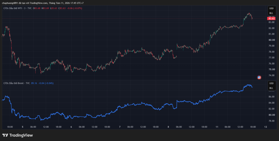This screenshot has width=279, height=141.
Task: Click day 6 on the time axis
Action: click(71, 127)
